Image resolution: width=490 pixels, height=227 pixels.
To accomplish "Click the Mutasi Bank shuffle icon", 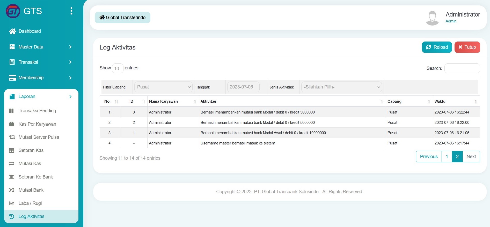I will [x=11, y=190].
